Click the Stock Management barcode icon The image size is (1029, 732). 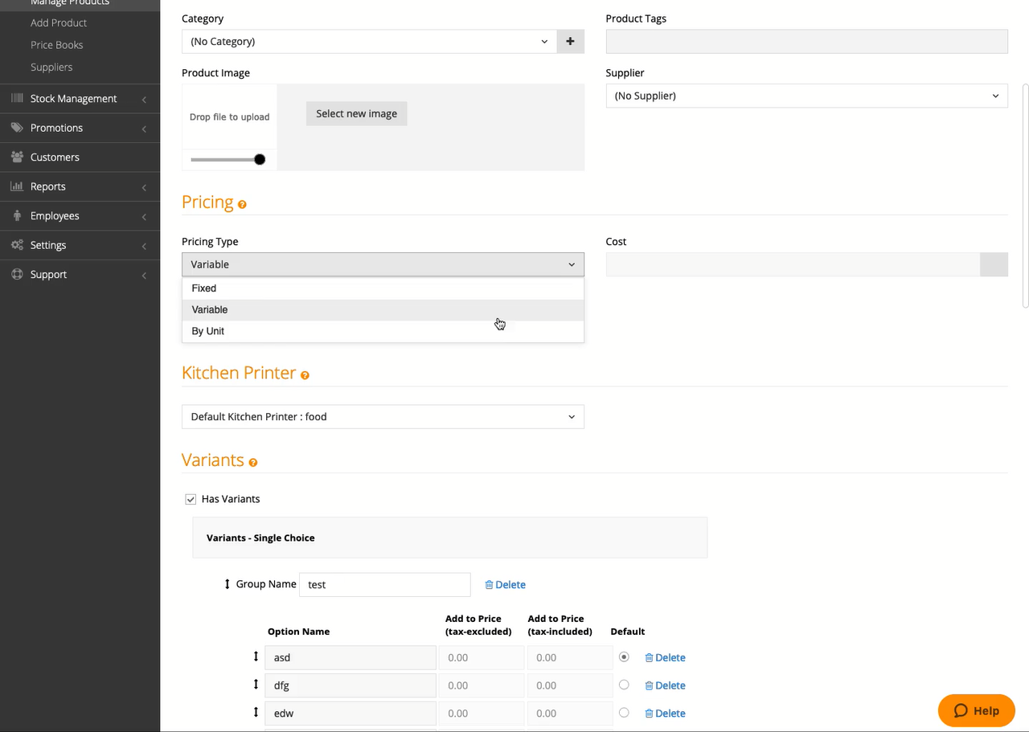point(17,98)
